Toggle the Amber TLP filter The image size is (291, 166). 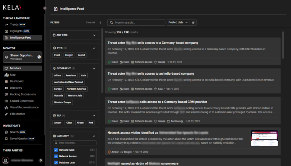click(58, 123)
